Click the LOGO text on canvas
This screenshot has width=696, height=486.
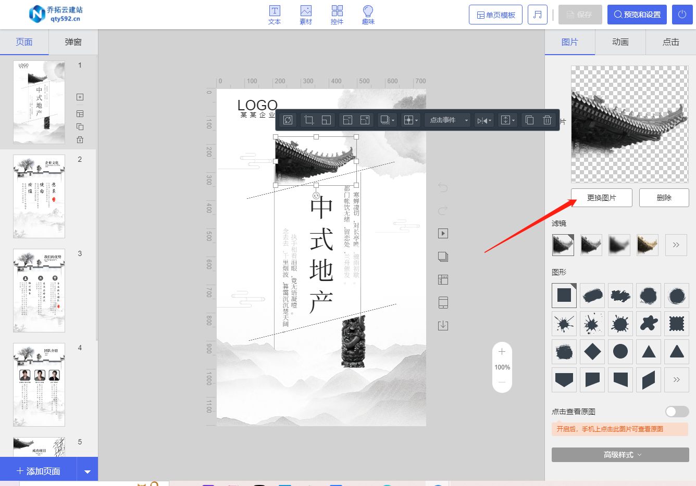tap(257, 105)
